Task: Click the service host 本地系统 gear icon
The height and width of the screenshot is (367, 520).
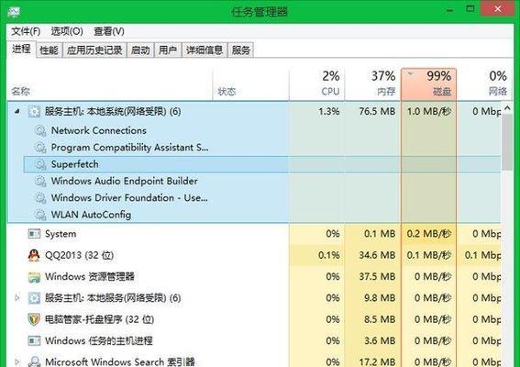Action: coord(34,112)
